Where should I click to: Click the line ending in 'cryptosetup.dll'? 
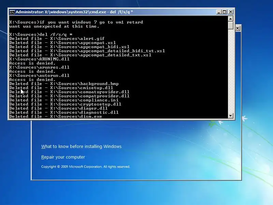pyautogui.click(x=65, y=104)
